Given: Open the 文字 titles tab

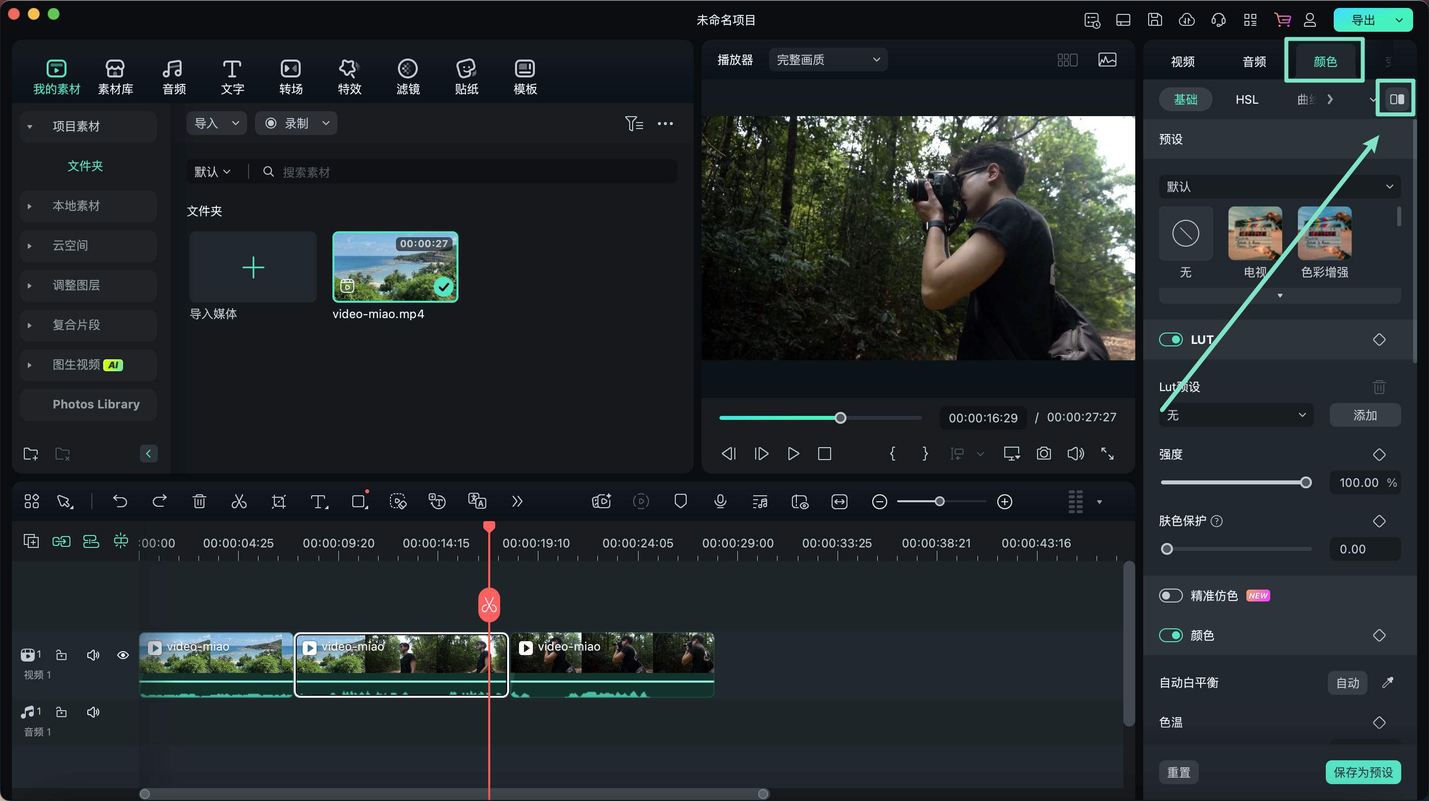Looking at the screenshot, I should coord(232,77).
